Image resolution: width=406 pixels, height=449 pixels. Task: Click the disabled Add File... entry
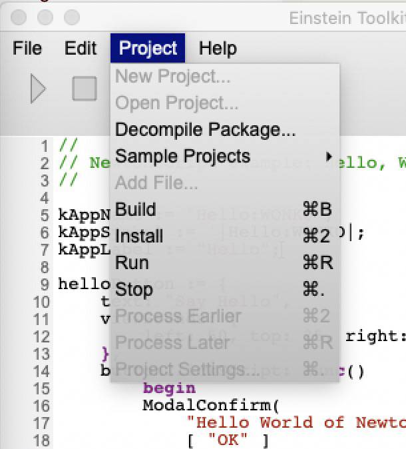pos(156,183)
